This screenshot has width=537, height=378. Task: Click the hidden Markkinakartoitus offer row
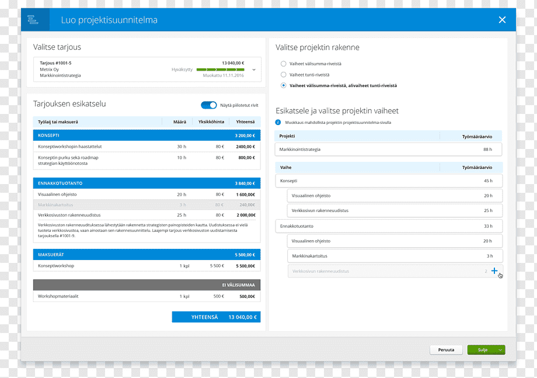point(147,205)
